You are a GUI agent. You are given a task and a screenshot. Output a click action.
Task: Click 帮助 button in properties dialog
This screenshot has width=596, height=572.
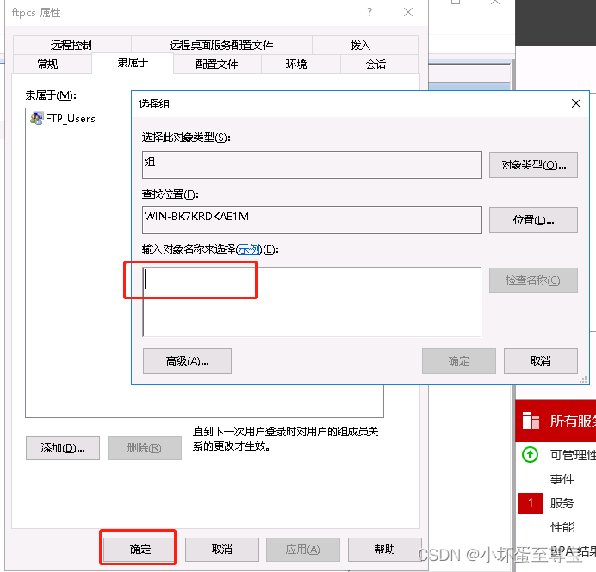[385, 550]
